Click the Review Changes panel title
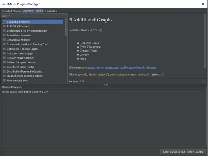This screenshot has width=208, height=160. tap(12, 87)
